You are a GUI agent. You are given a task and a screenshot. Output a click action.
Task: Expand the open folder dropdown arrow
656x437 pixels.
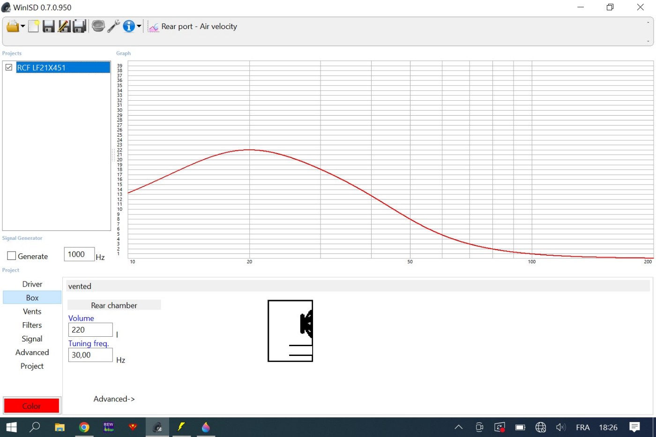point(22,27)
